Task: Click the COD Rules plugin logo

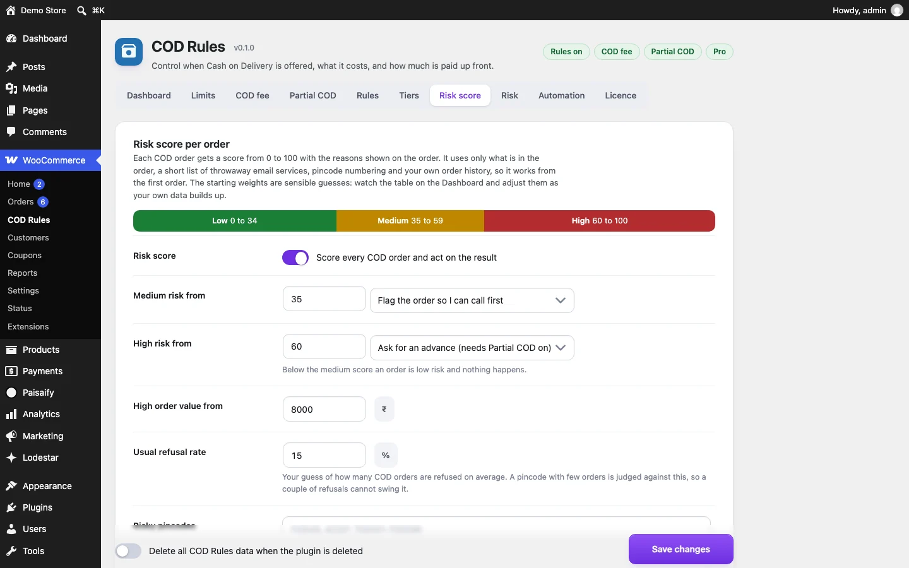Action: [x=129, y=52]
